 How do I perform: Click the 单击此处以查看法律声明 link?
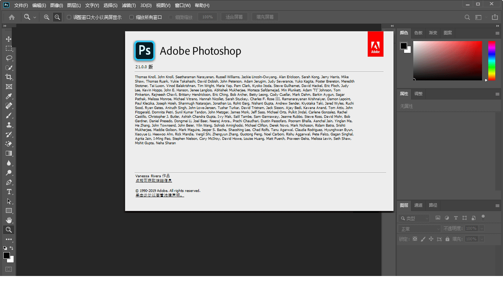coord(159,195)
